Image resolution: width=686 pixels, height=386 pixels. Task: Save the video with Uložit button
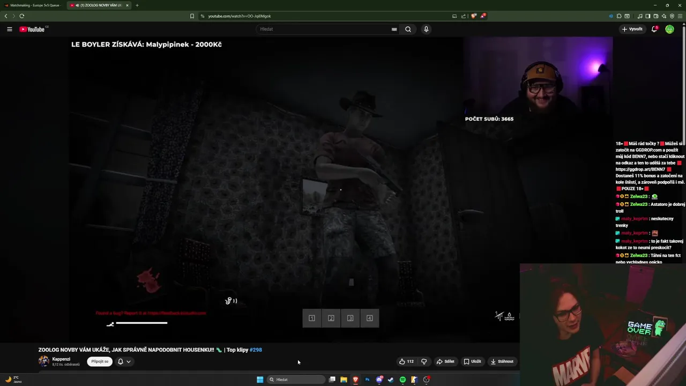pos(472,361)
